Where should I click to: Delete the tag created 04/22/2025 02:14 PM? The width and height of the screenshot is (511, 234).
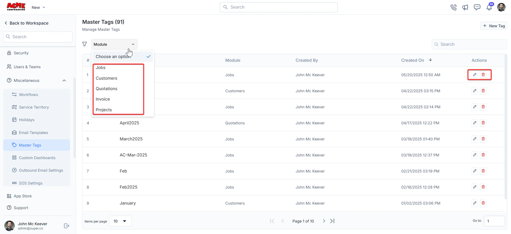coord(483,107)
